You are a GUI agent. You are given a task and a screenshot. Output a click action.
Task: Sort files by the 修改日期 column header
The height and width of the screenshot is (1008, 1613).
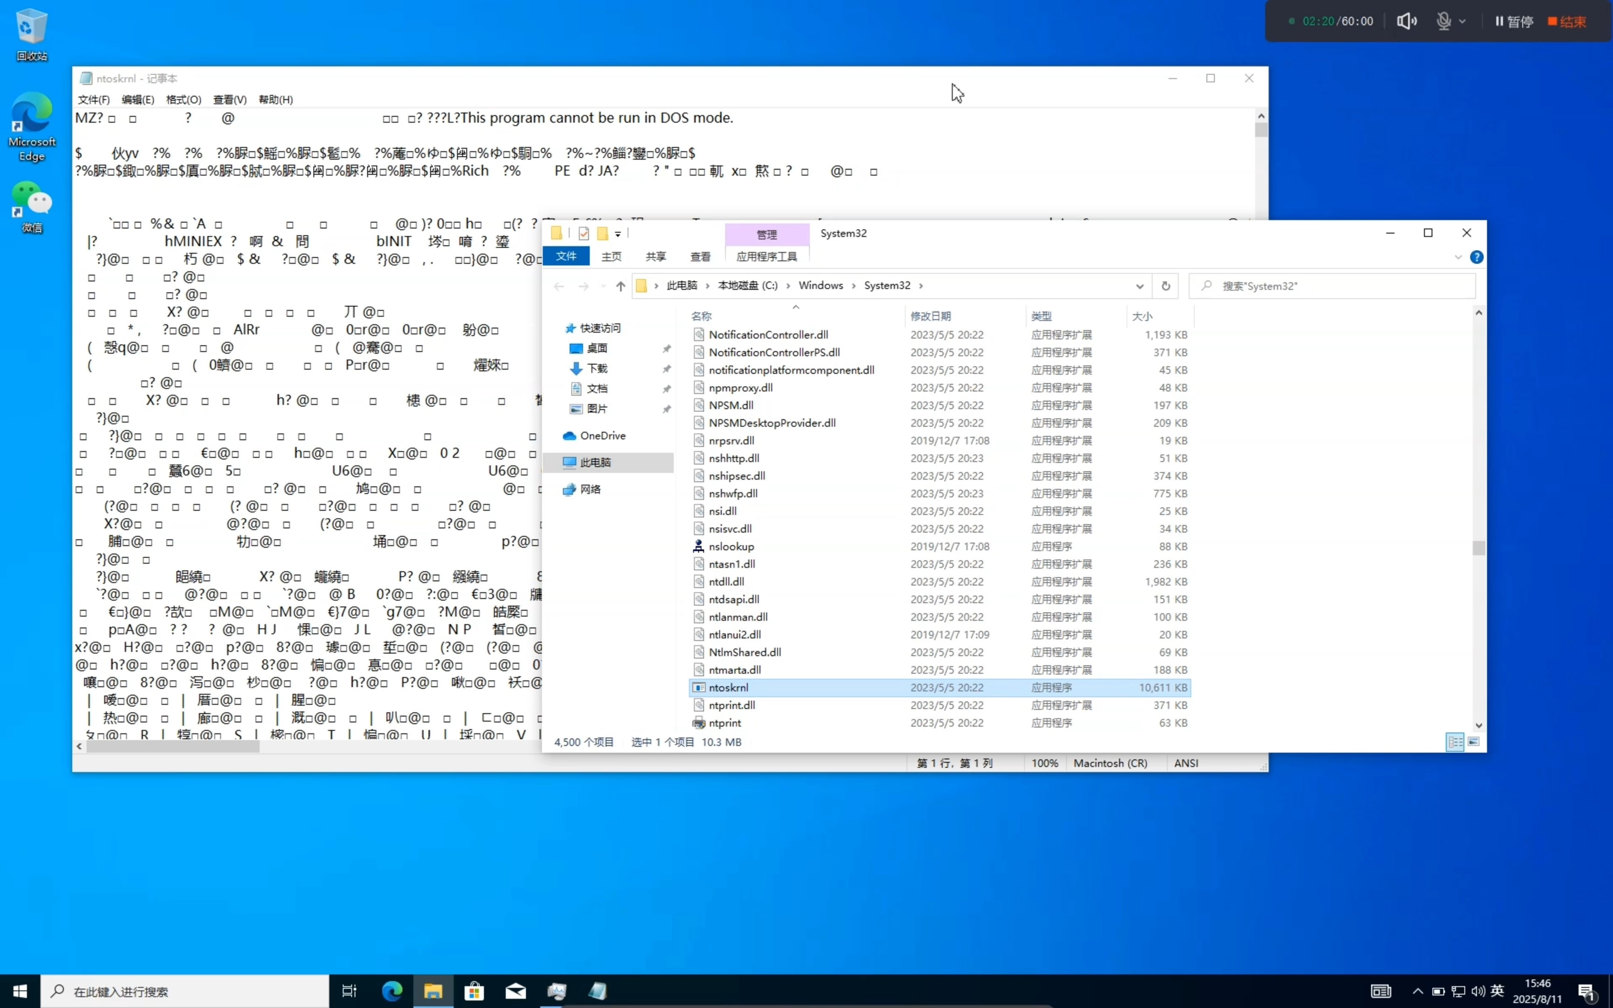[x=931, y=316]
